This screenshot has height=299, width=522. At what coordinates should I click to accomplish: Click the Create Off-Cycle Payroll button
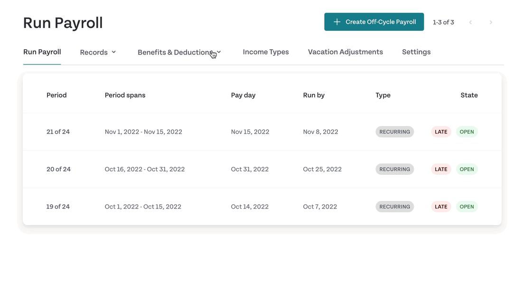[374, 22]
